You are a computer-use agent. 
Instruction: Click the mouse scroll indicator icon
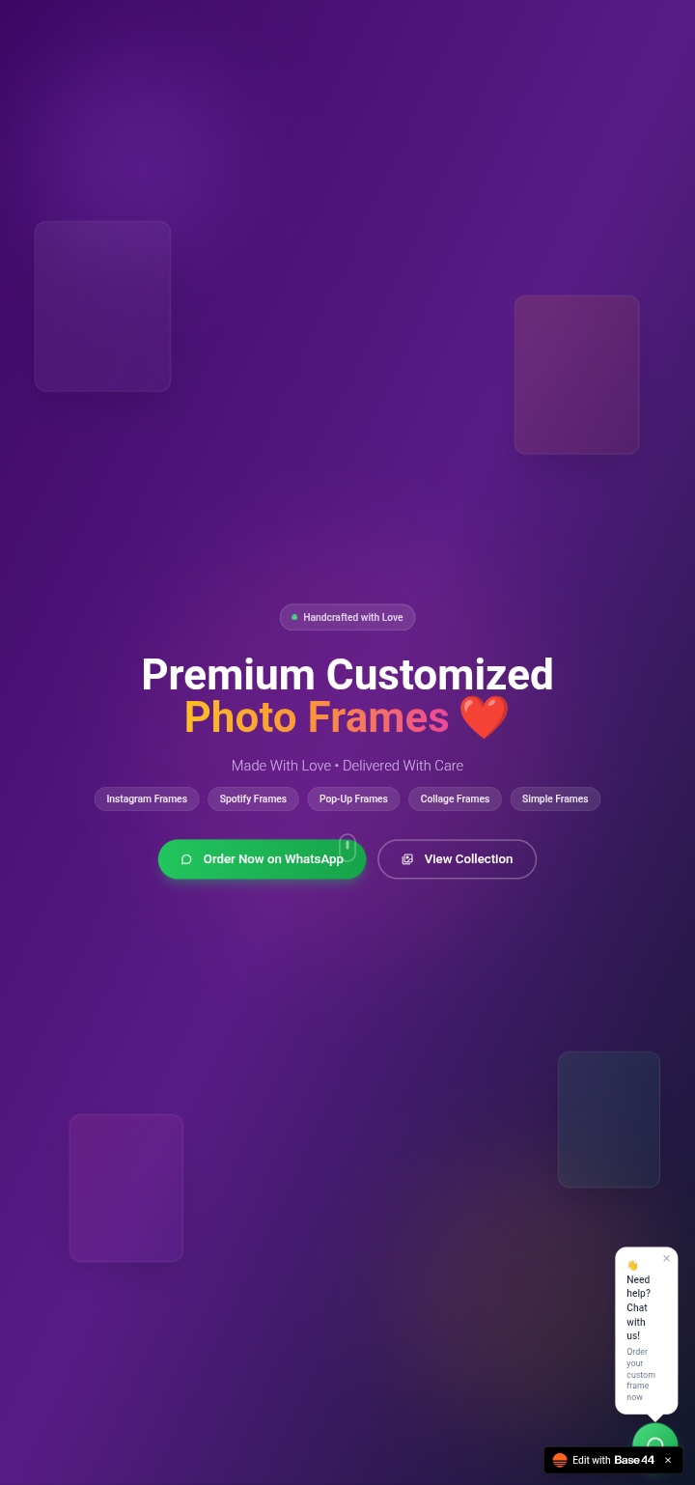point(347,848)
